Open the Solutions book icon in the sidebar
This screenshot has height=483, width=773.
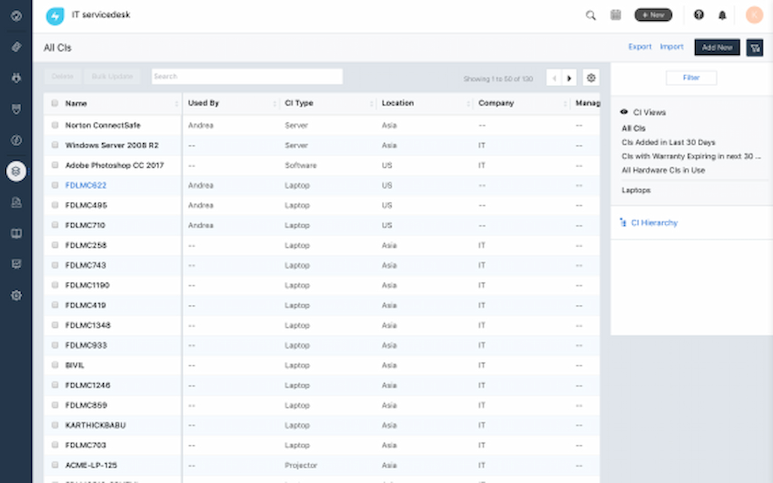click(16, 234)
